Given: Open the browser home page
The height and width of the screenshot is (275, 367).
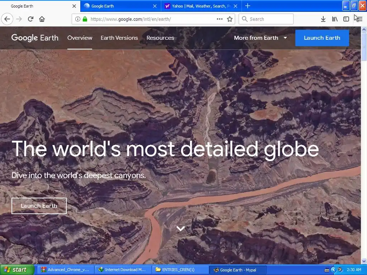Looking at the screenshot, I should pos(42,19).
